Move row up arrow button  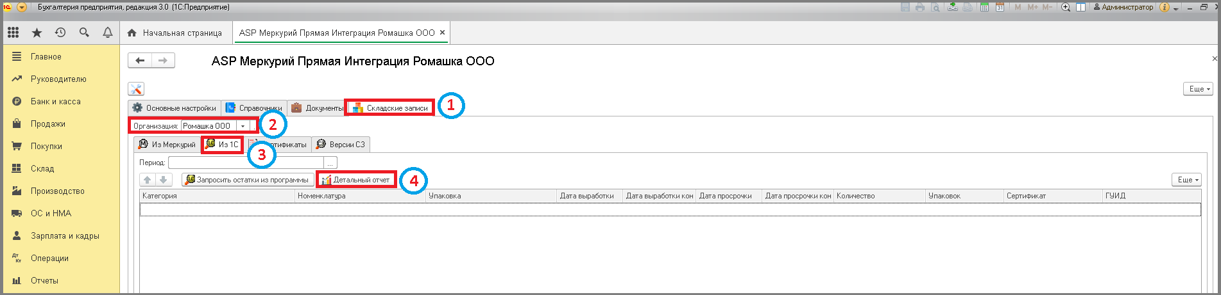pyautogui.click(x=148, y=180)
